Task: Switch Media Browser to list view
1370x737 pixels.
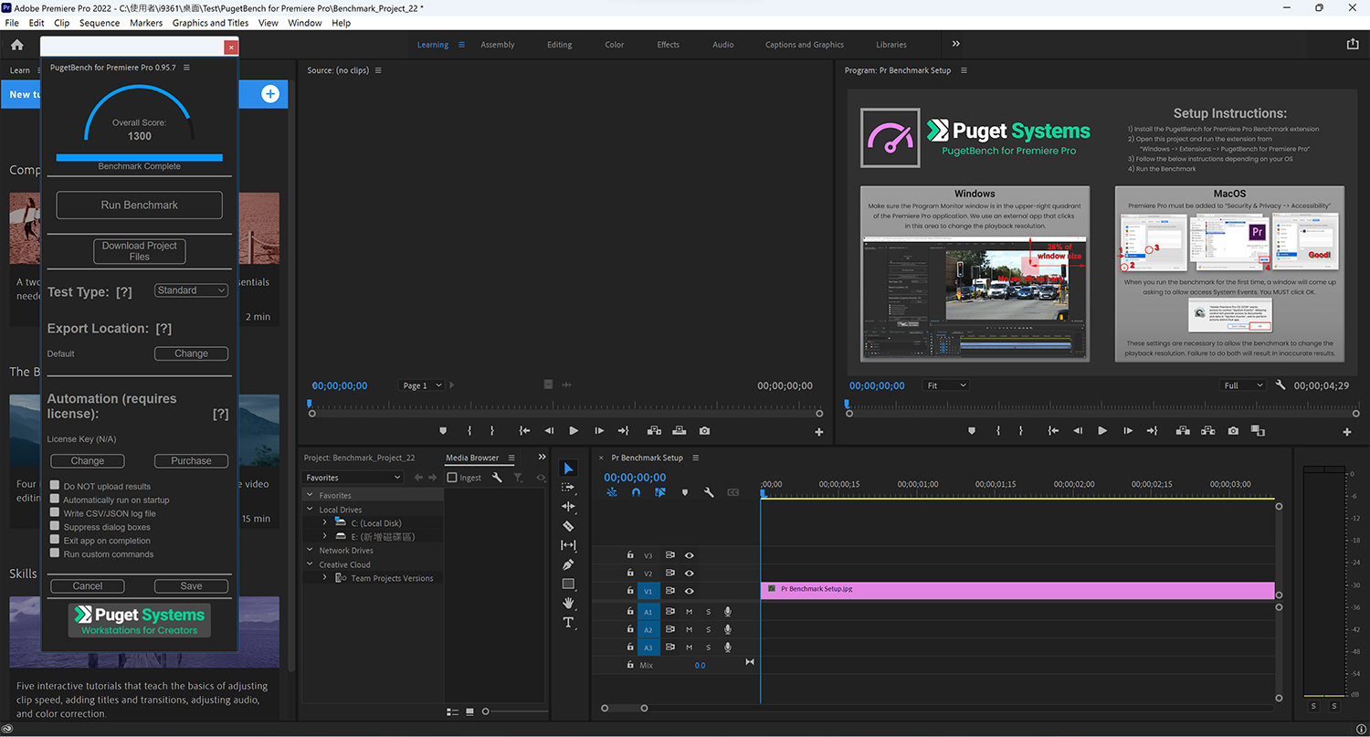Action: (x=452, y=711)
